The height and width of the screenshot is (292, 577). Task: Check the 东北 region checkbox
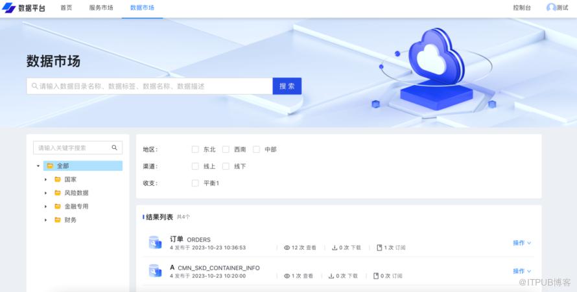pyautogui.click(x=195, y=150)
